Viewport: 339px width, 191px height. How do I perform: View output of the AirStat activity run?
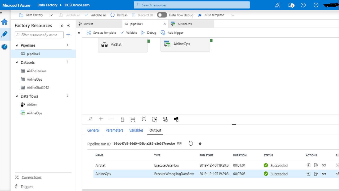pos(316,165)
